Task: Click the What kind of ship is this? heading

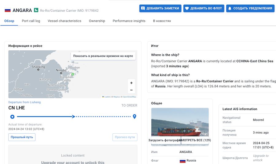Action: point(171,75)
